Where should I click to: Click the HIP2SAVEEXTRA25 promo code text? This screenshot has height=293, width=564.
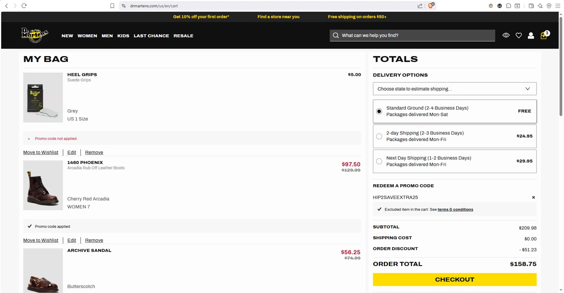395,197
